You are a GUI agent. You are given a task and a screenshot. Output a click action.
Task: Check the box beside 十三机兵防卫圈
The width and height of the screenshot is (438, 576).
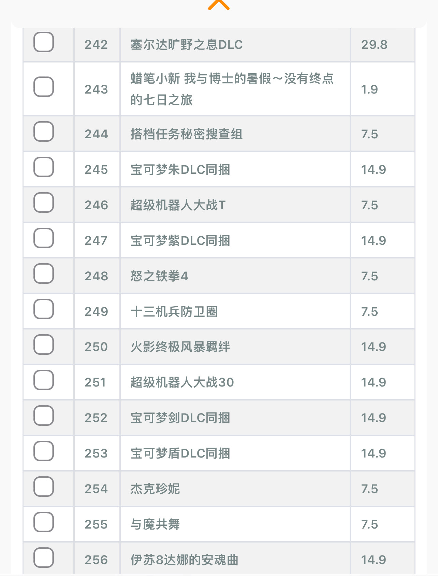(x=44, y=309)
